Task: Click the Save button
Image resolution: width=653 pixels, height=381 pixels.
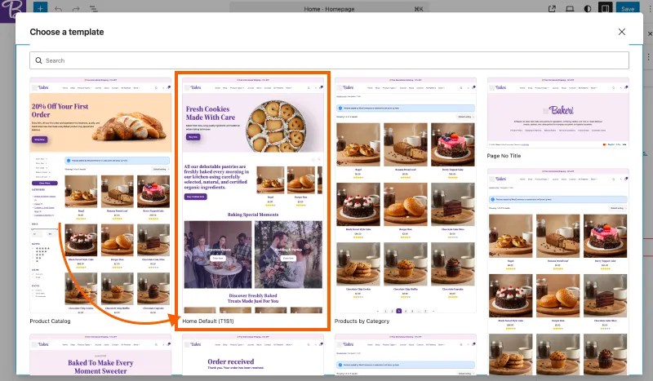Action: [628, 9]
